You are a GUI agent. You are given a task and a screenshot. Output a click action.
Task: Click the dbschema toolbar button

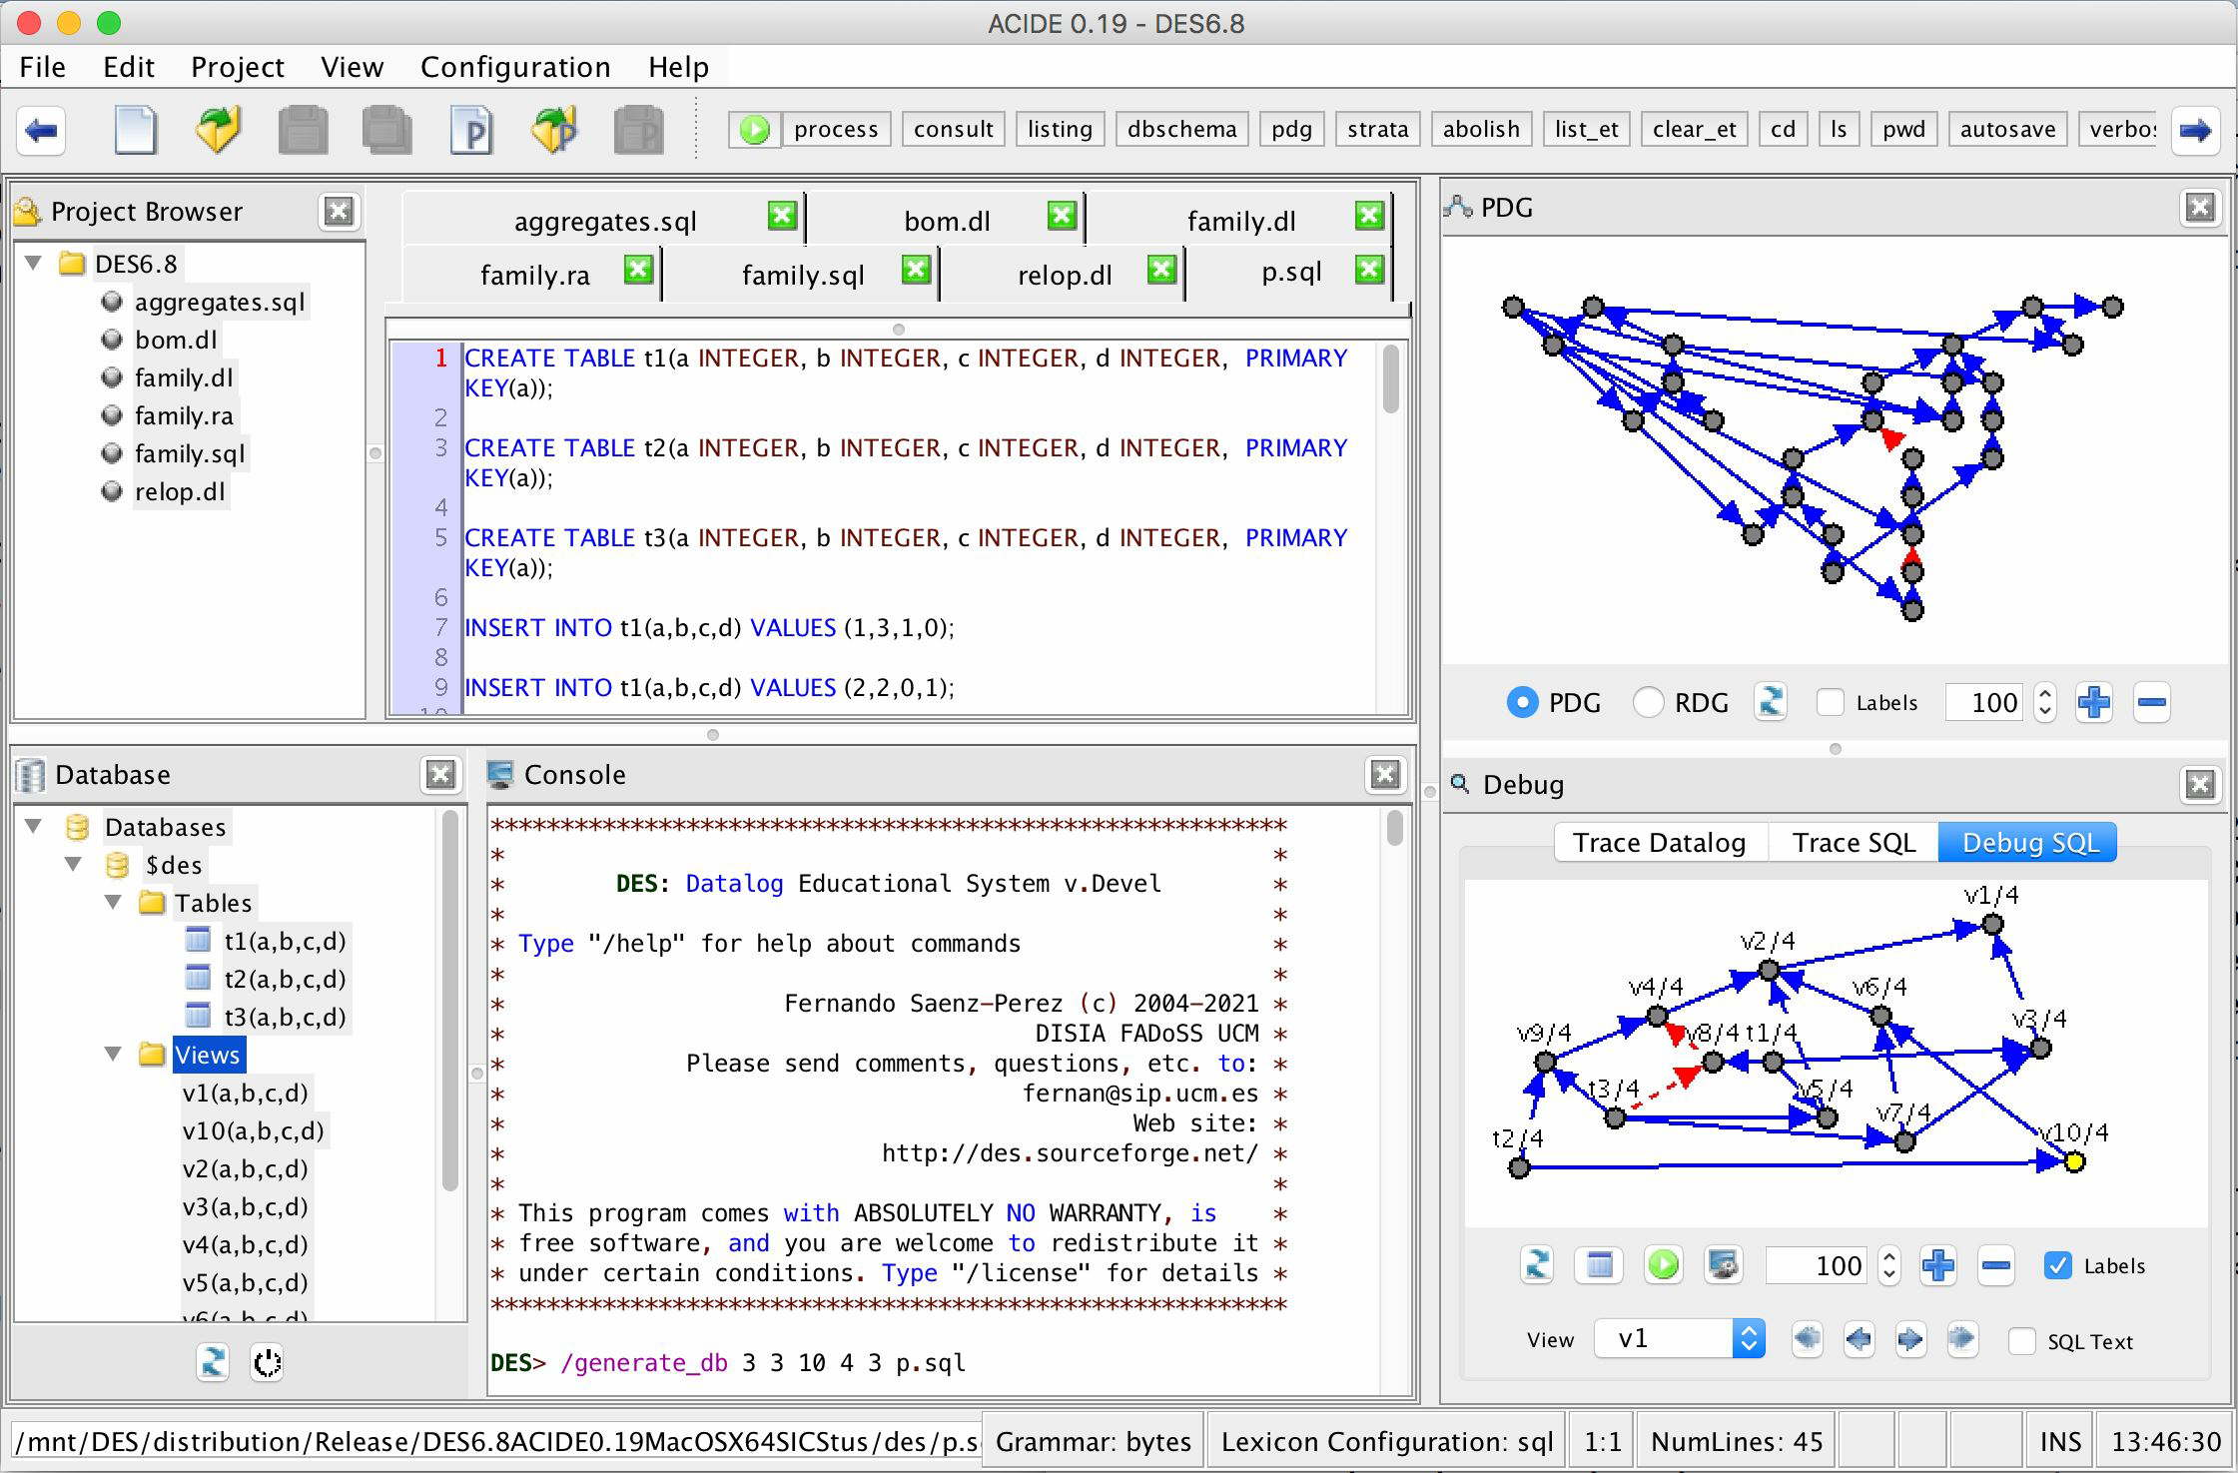click(x=1181, y=129)
